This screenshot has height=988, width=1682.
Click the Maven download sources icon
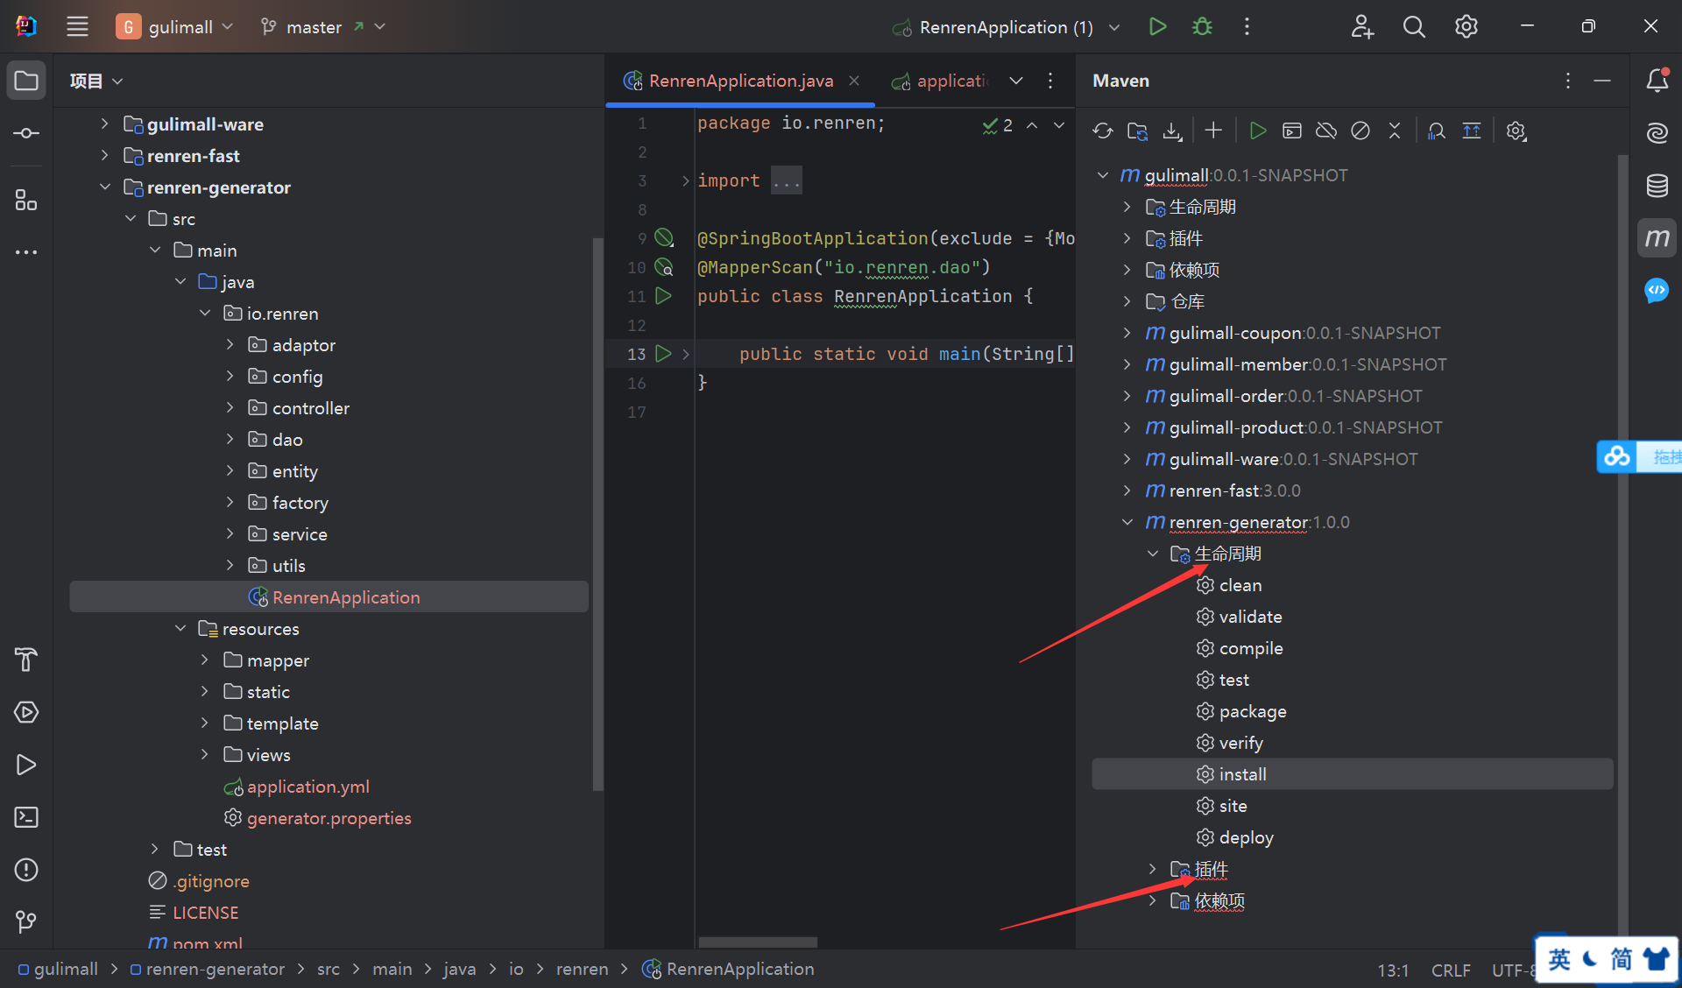(x=1172, y=131)
